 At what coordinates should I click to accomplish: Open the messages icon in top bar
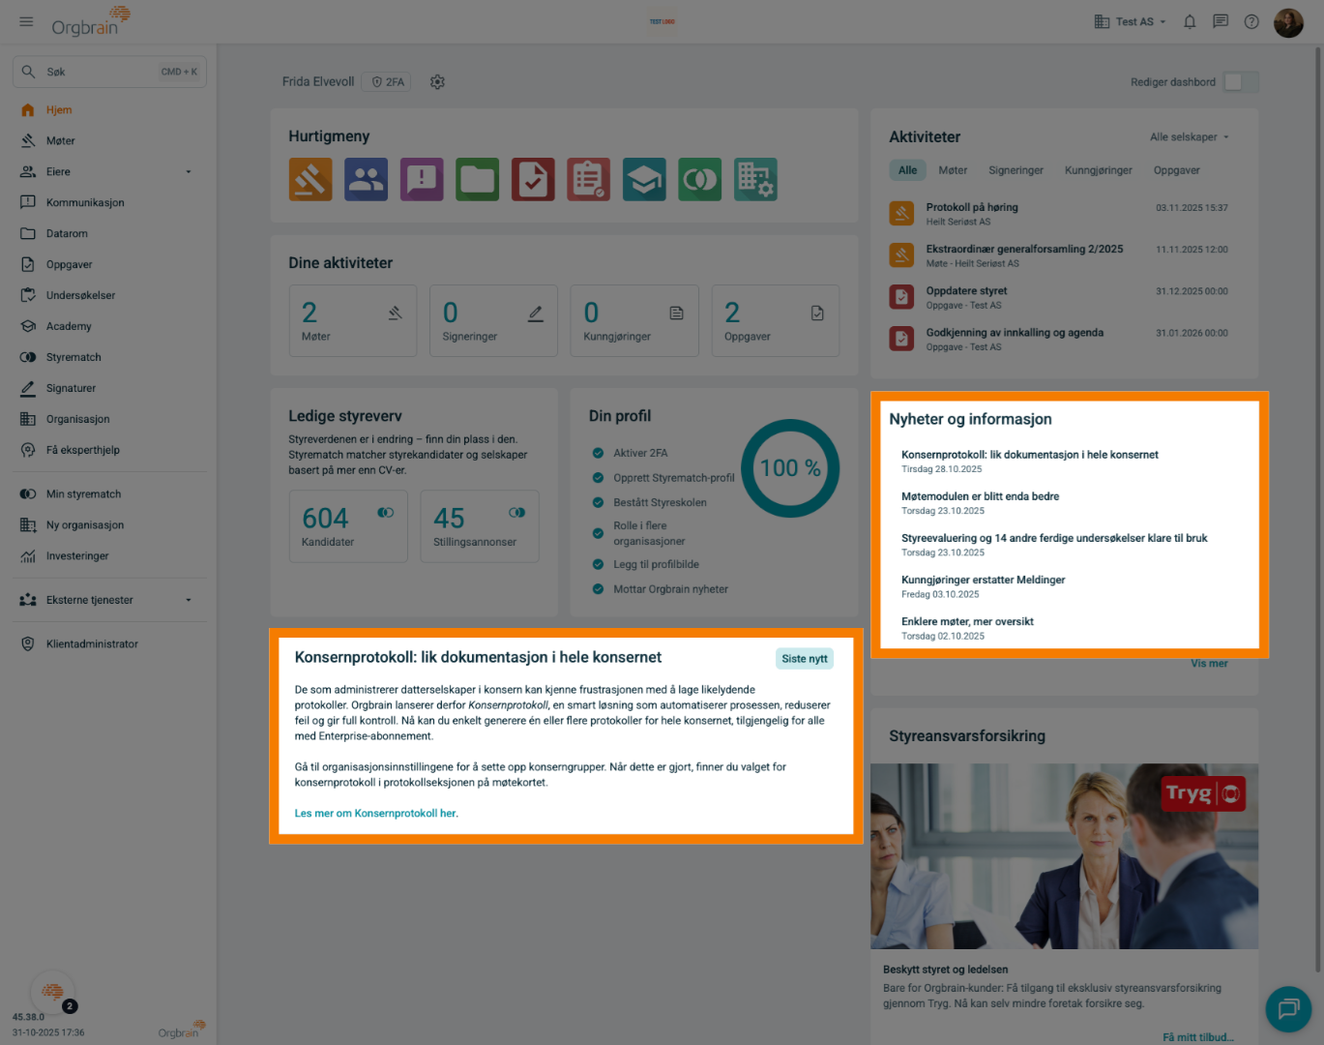(1221, 21)
